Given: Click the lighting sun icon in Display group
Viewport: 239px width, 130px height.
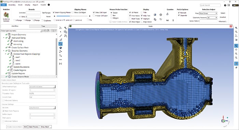Looking at the screenshot, I should tap(161, 15).
